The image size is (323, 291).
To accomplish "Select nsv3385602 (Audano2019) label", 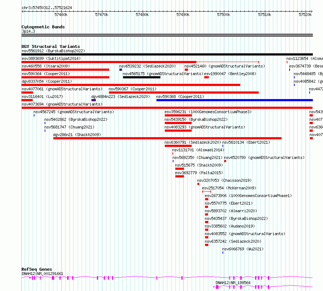I will coord(230,226).
